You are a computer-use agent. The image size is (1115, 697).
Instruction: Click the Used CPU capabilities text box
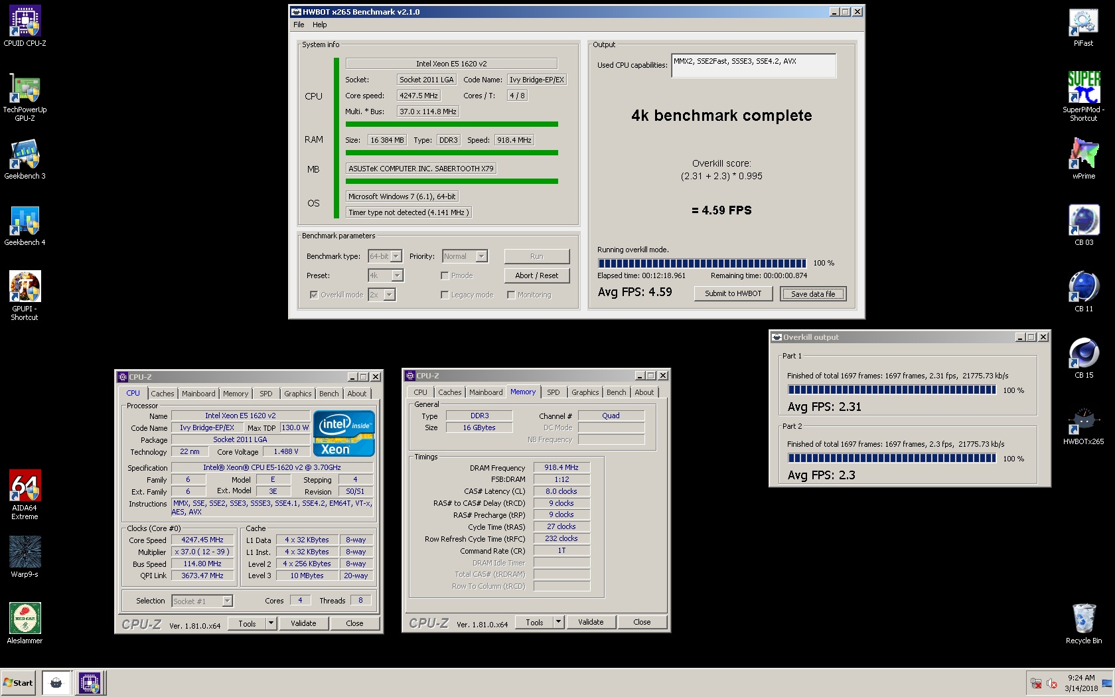tap(754, 65)
